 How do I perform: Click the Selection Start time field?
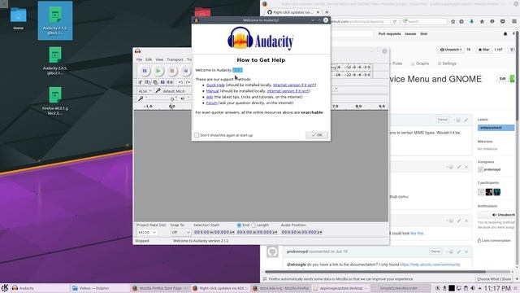pyautogui.click(x=214, y=232)
